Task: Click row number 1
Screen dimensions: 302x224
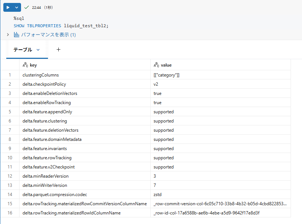Action: tap(10, 75)
